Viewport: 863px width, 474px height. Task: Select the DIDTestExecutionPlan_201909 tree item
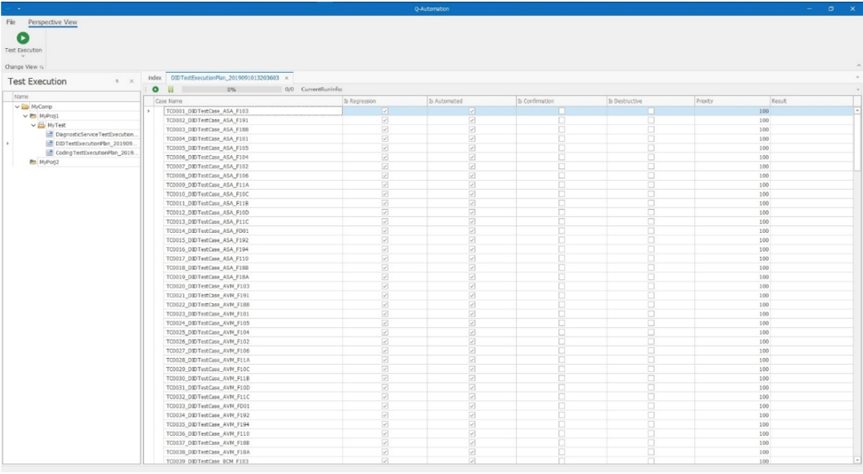pos(94,143)
